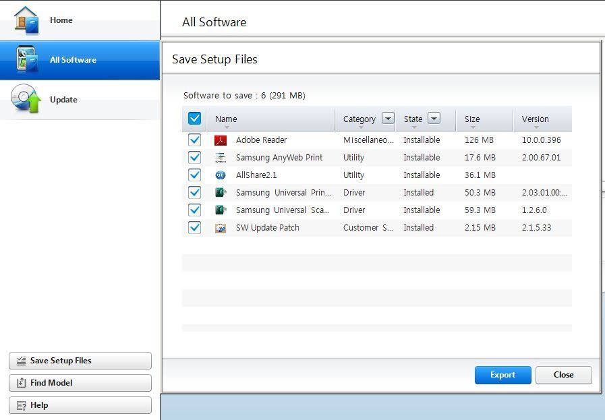Select the Samsung Universal Prin... name text

click(283, 192)
